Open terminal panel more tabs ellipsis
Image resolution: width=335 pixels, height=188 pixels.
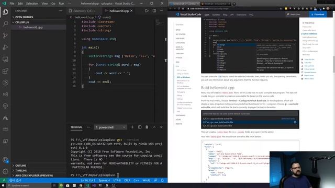pos(88,127)
